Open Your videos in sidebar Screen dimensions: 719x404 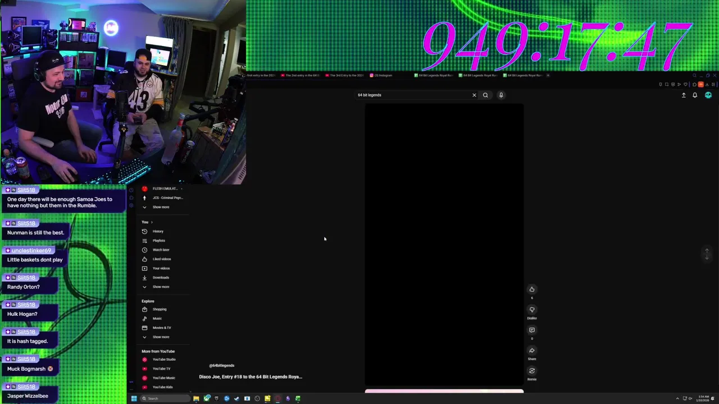pos(161,268)
